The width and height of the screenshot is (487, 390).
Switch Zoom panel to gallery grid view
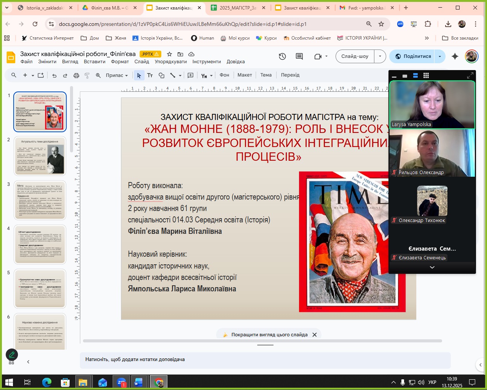coord(426,75)
